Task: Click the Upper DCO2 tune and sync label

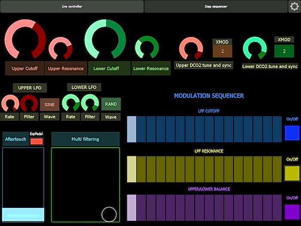Action: point(204,65)
